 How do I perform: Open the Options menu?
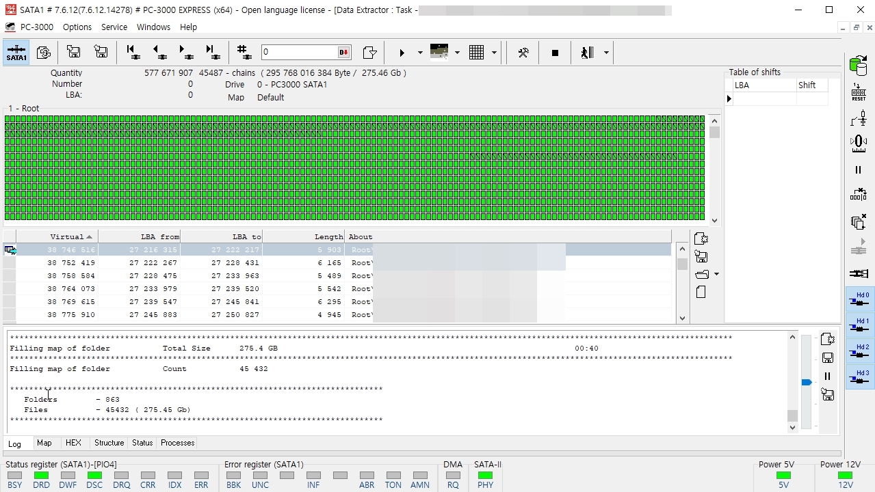click(77, 27)
